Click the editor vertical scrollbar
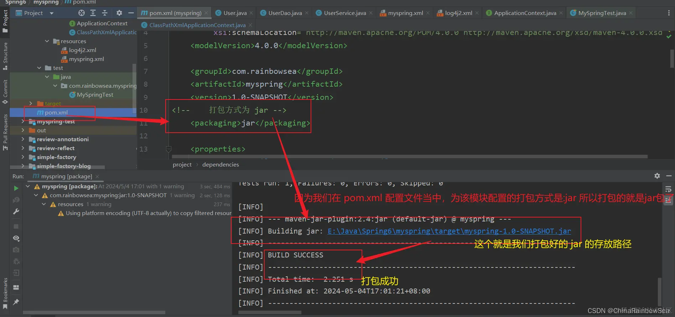Viewport: 675px width, 317px height. point(672,58)
